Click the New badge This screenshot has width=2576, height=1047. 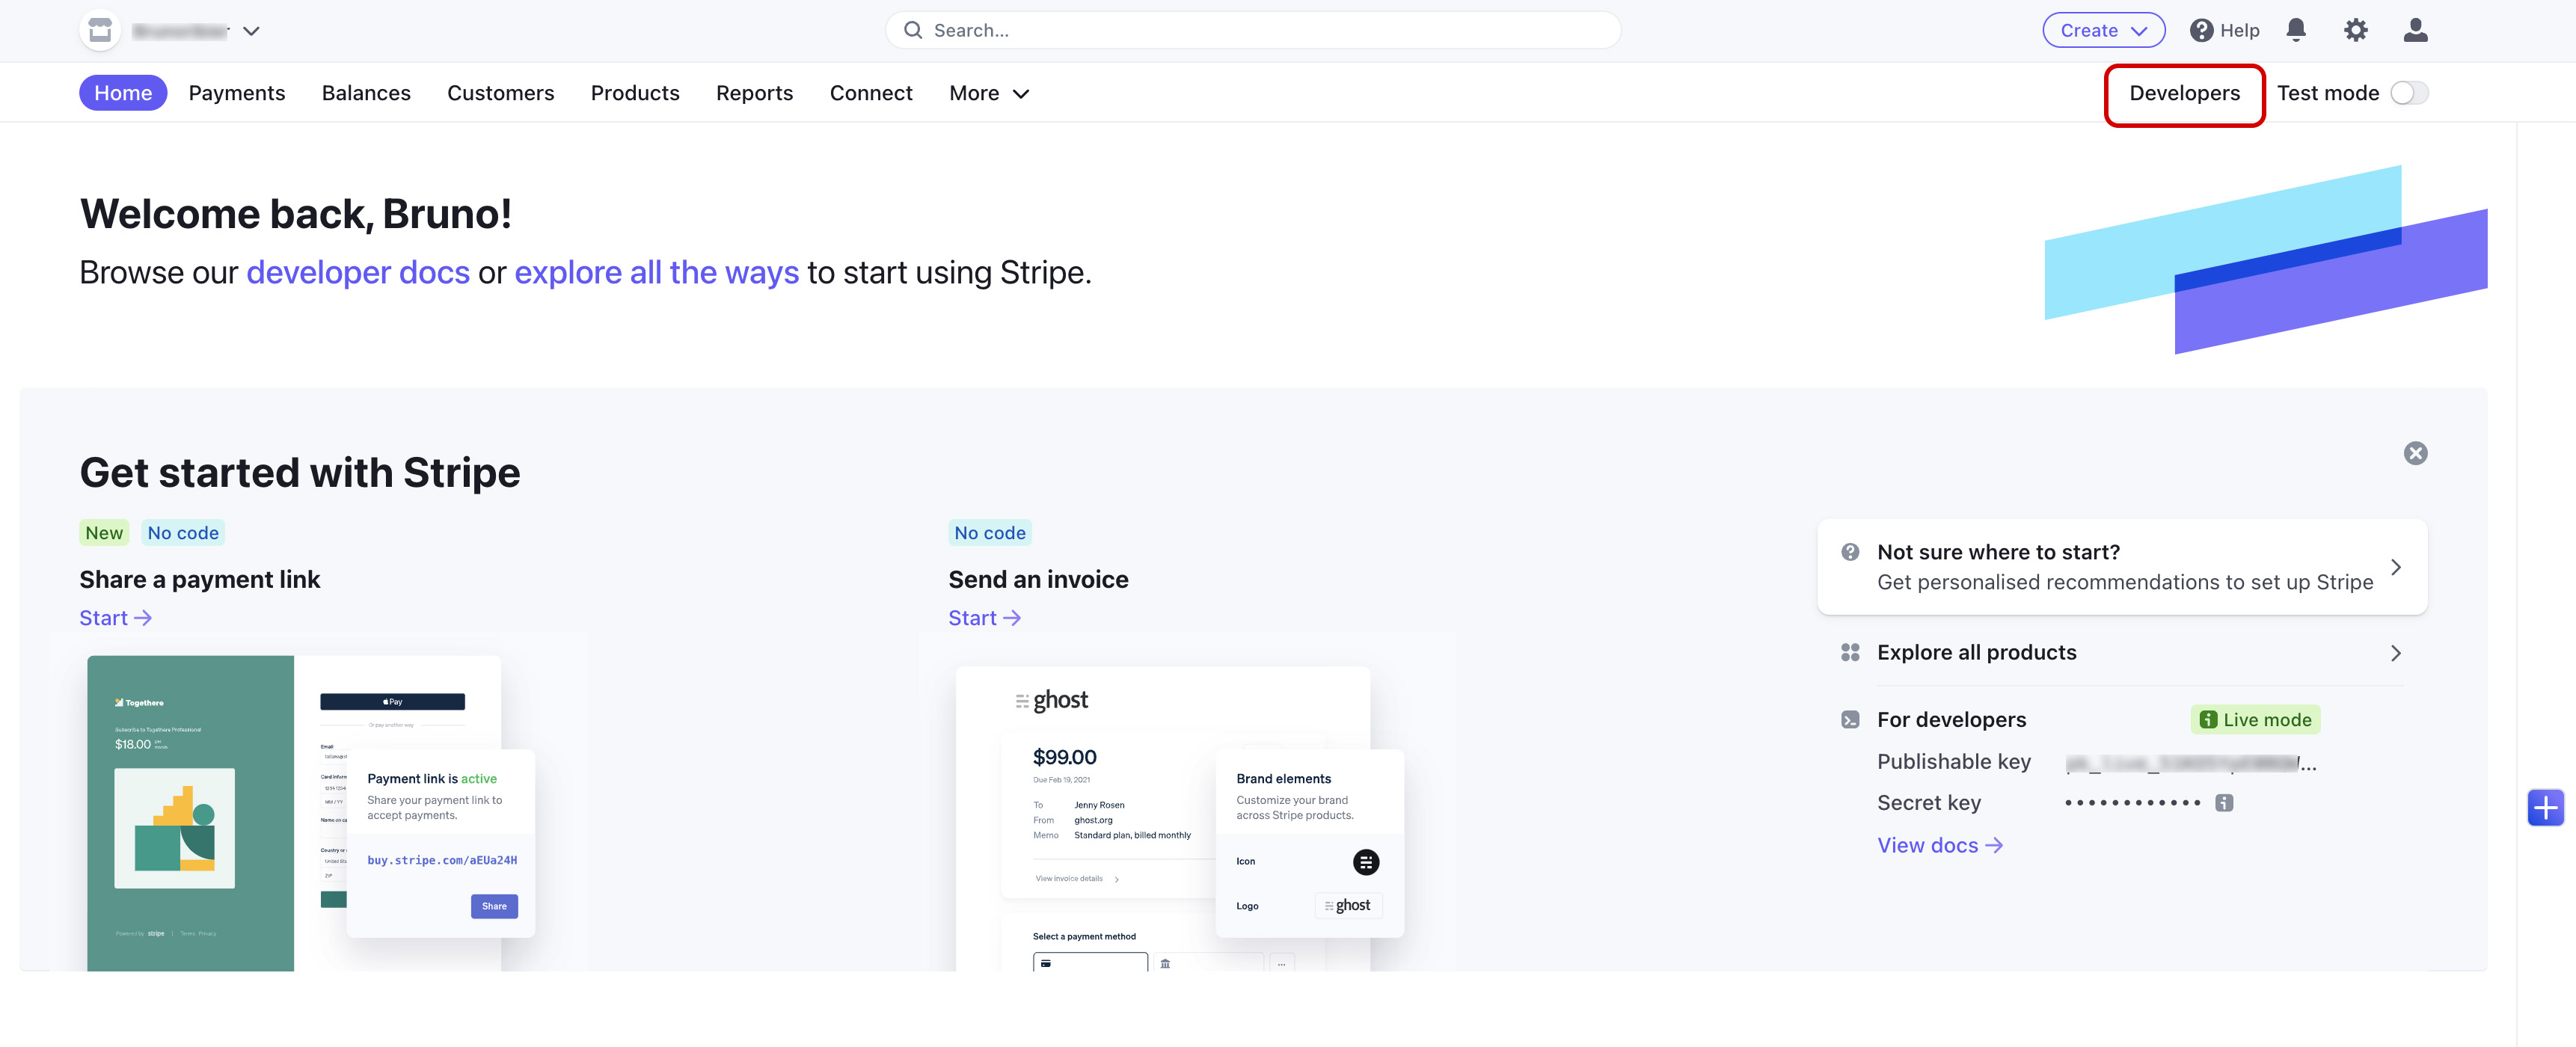point(104,533)
